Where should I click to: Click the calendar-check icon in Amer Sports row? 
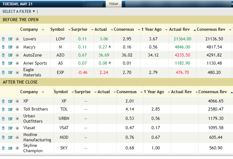(10, 63)
